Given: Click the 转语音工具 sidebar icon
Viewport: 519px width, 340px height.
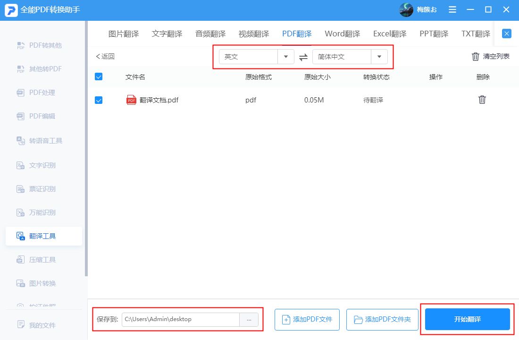Looking at the screenshot, I should point(20,141).
